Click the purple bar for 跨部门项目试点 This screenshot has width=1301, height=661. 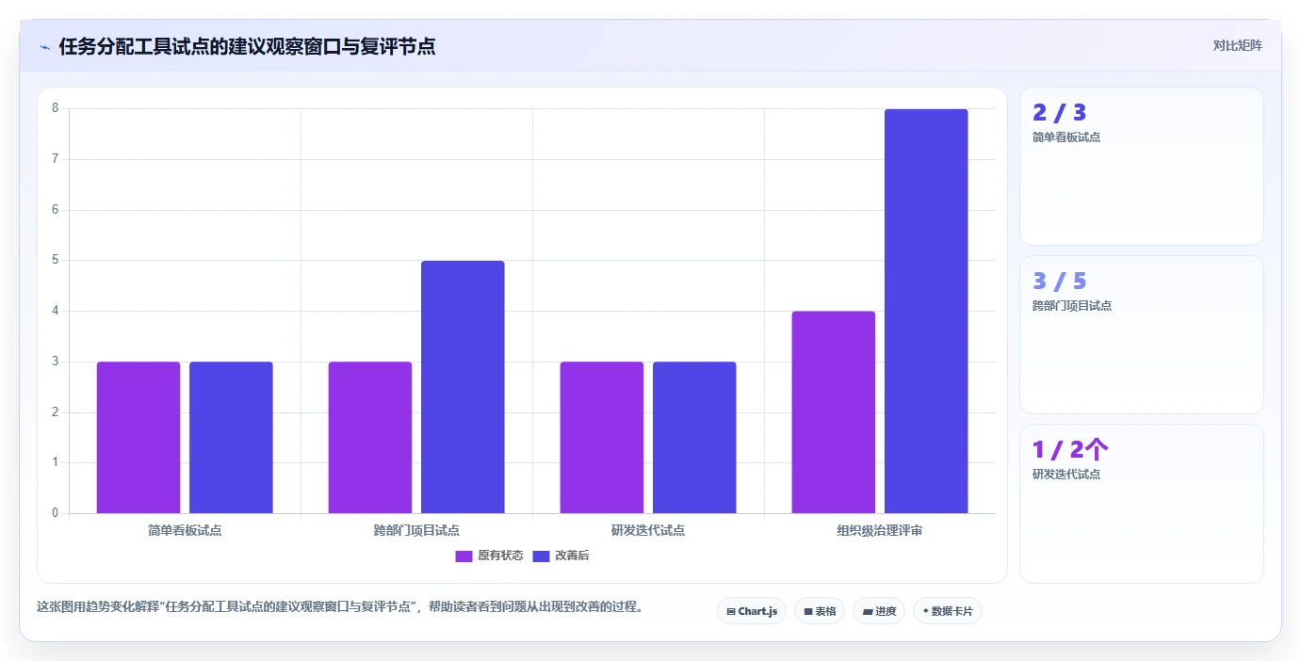click(x=370, y=438)
